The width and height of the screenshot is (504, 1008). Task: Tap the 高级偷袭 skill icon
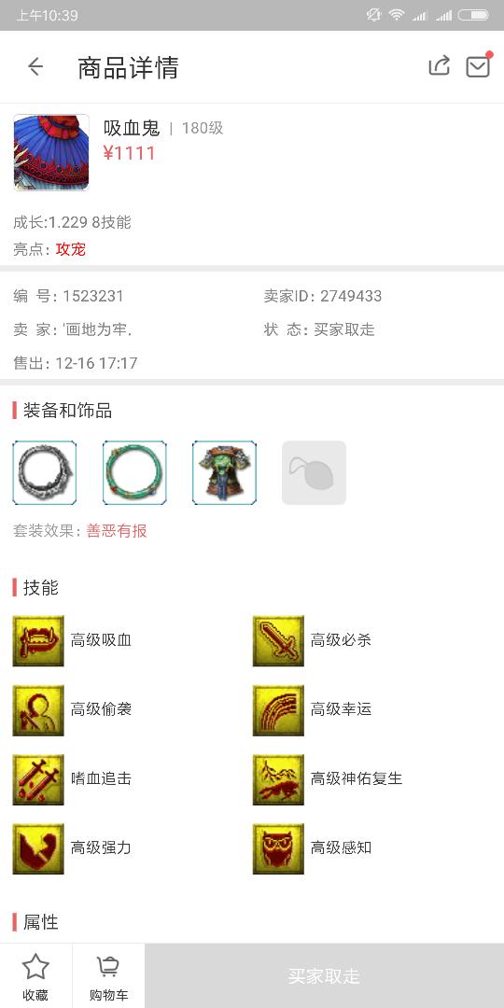coord(38,709)
